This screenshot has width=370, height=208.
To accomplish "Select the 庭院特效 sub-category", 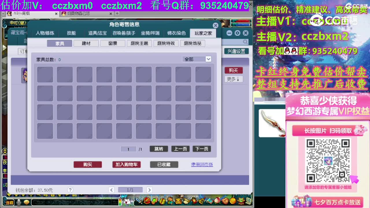I will click(x=166, y=43).
